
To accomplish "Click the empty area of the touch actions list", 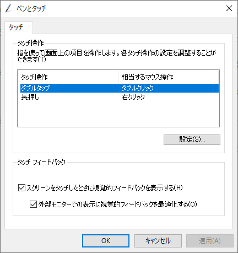I will coord(118,114).
